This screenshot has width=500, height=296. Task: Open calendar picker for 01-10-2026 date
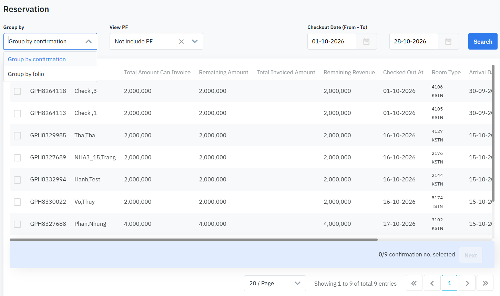point(366,42)
